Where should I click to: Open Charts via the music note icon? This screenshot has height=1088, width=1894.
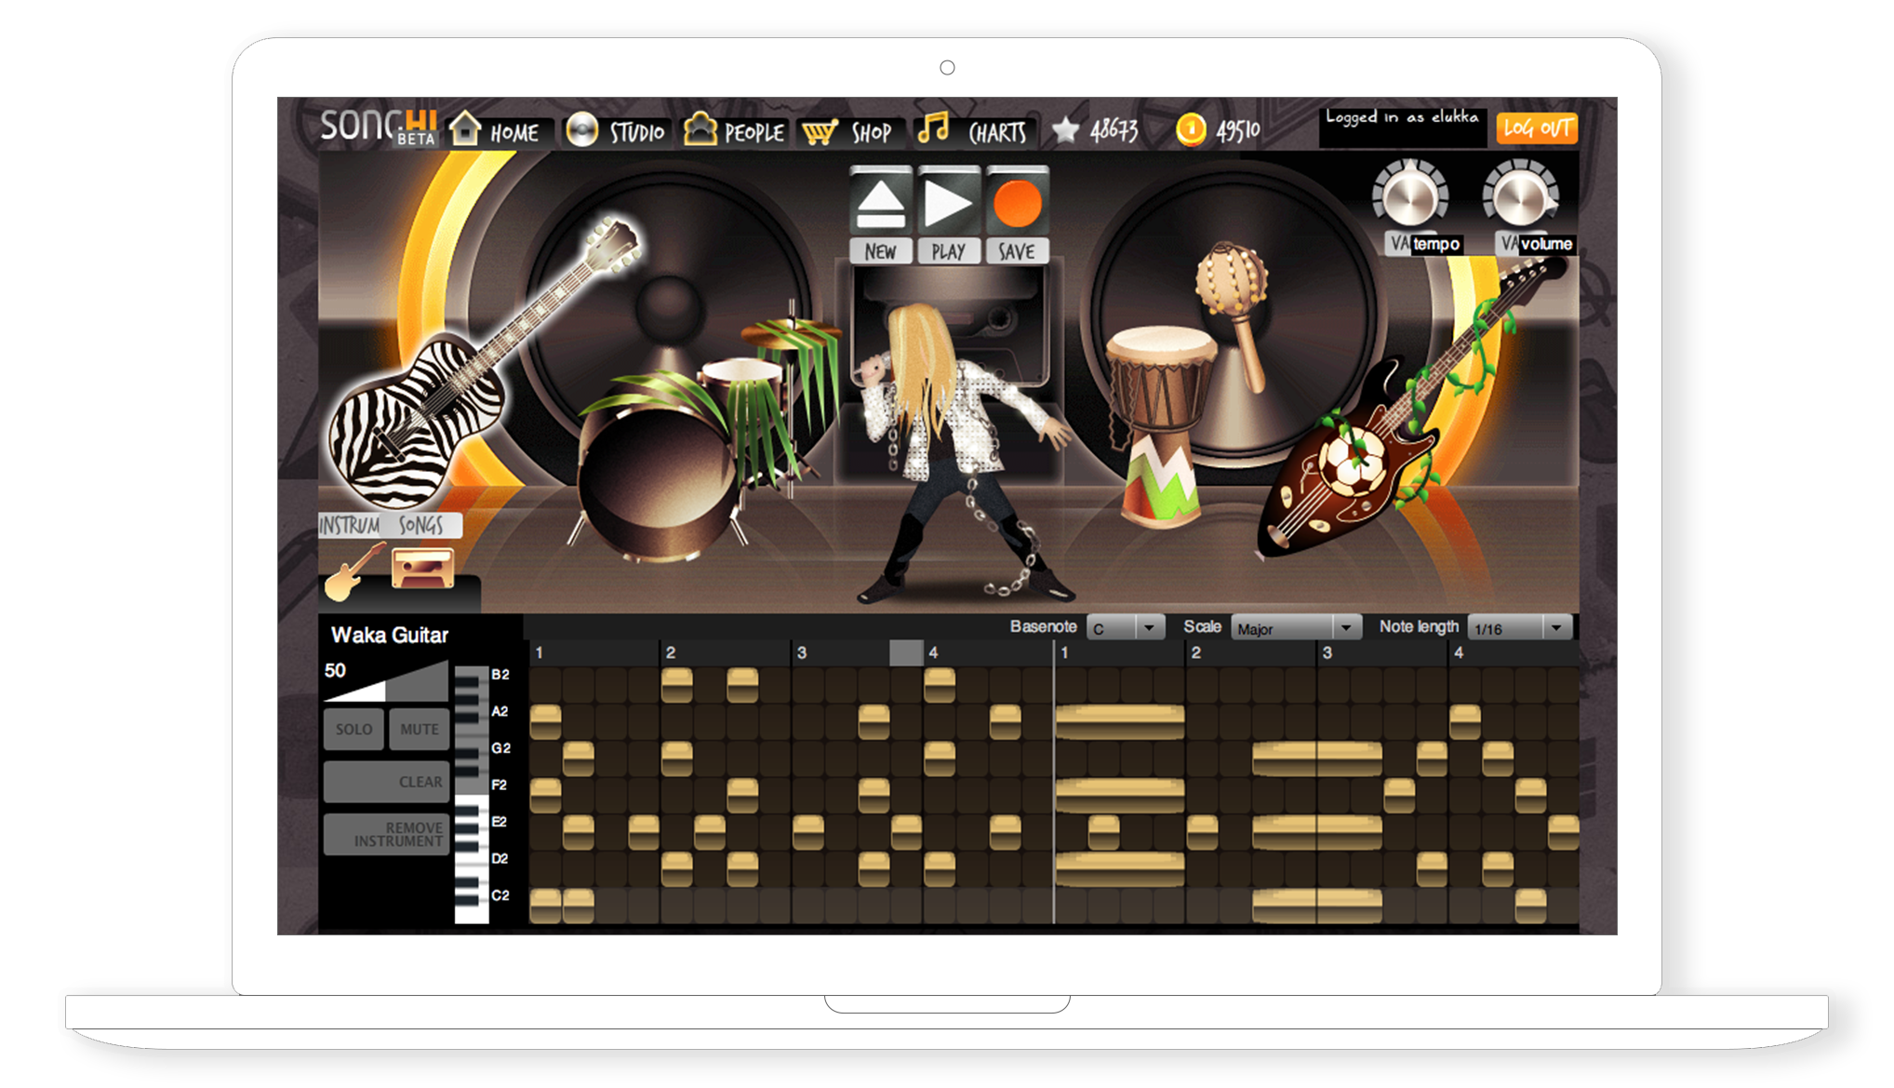(x=933, y=128)
